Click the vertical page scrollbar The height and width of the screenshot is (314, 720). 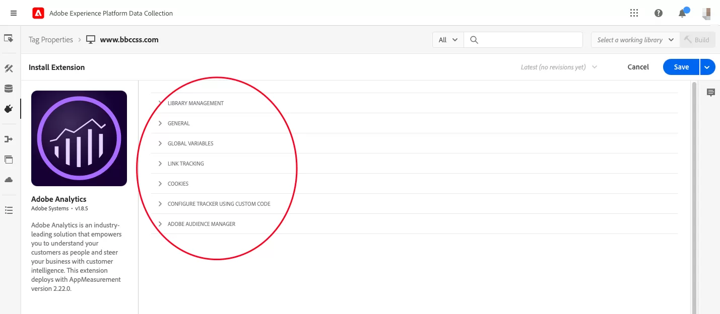(x=694, y=197)
